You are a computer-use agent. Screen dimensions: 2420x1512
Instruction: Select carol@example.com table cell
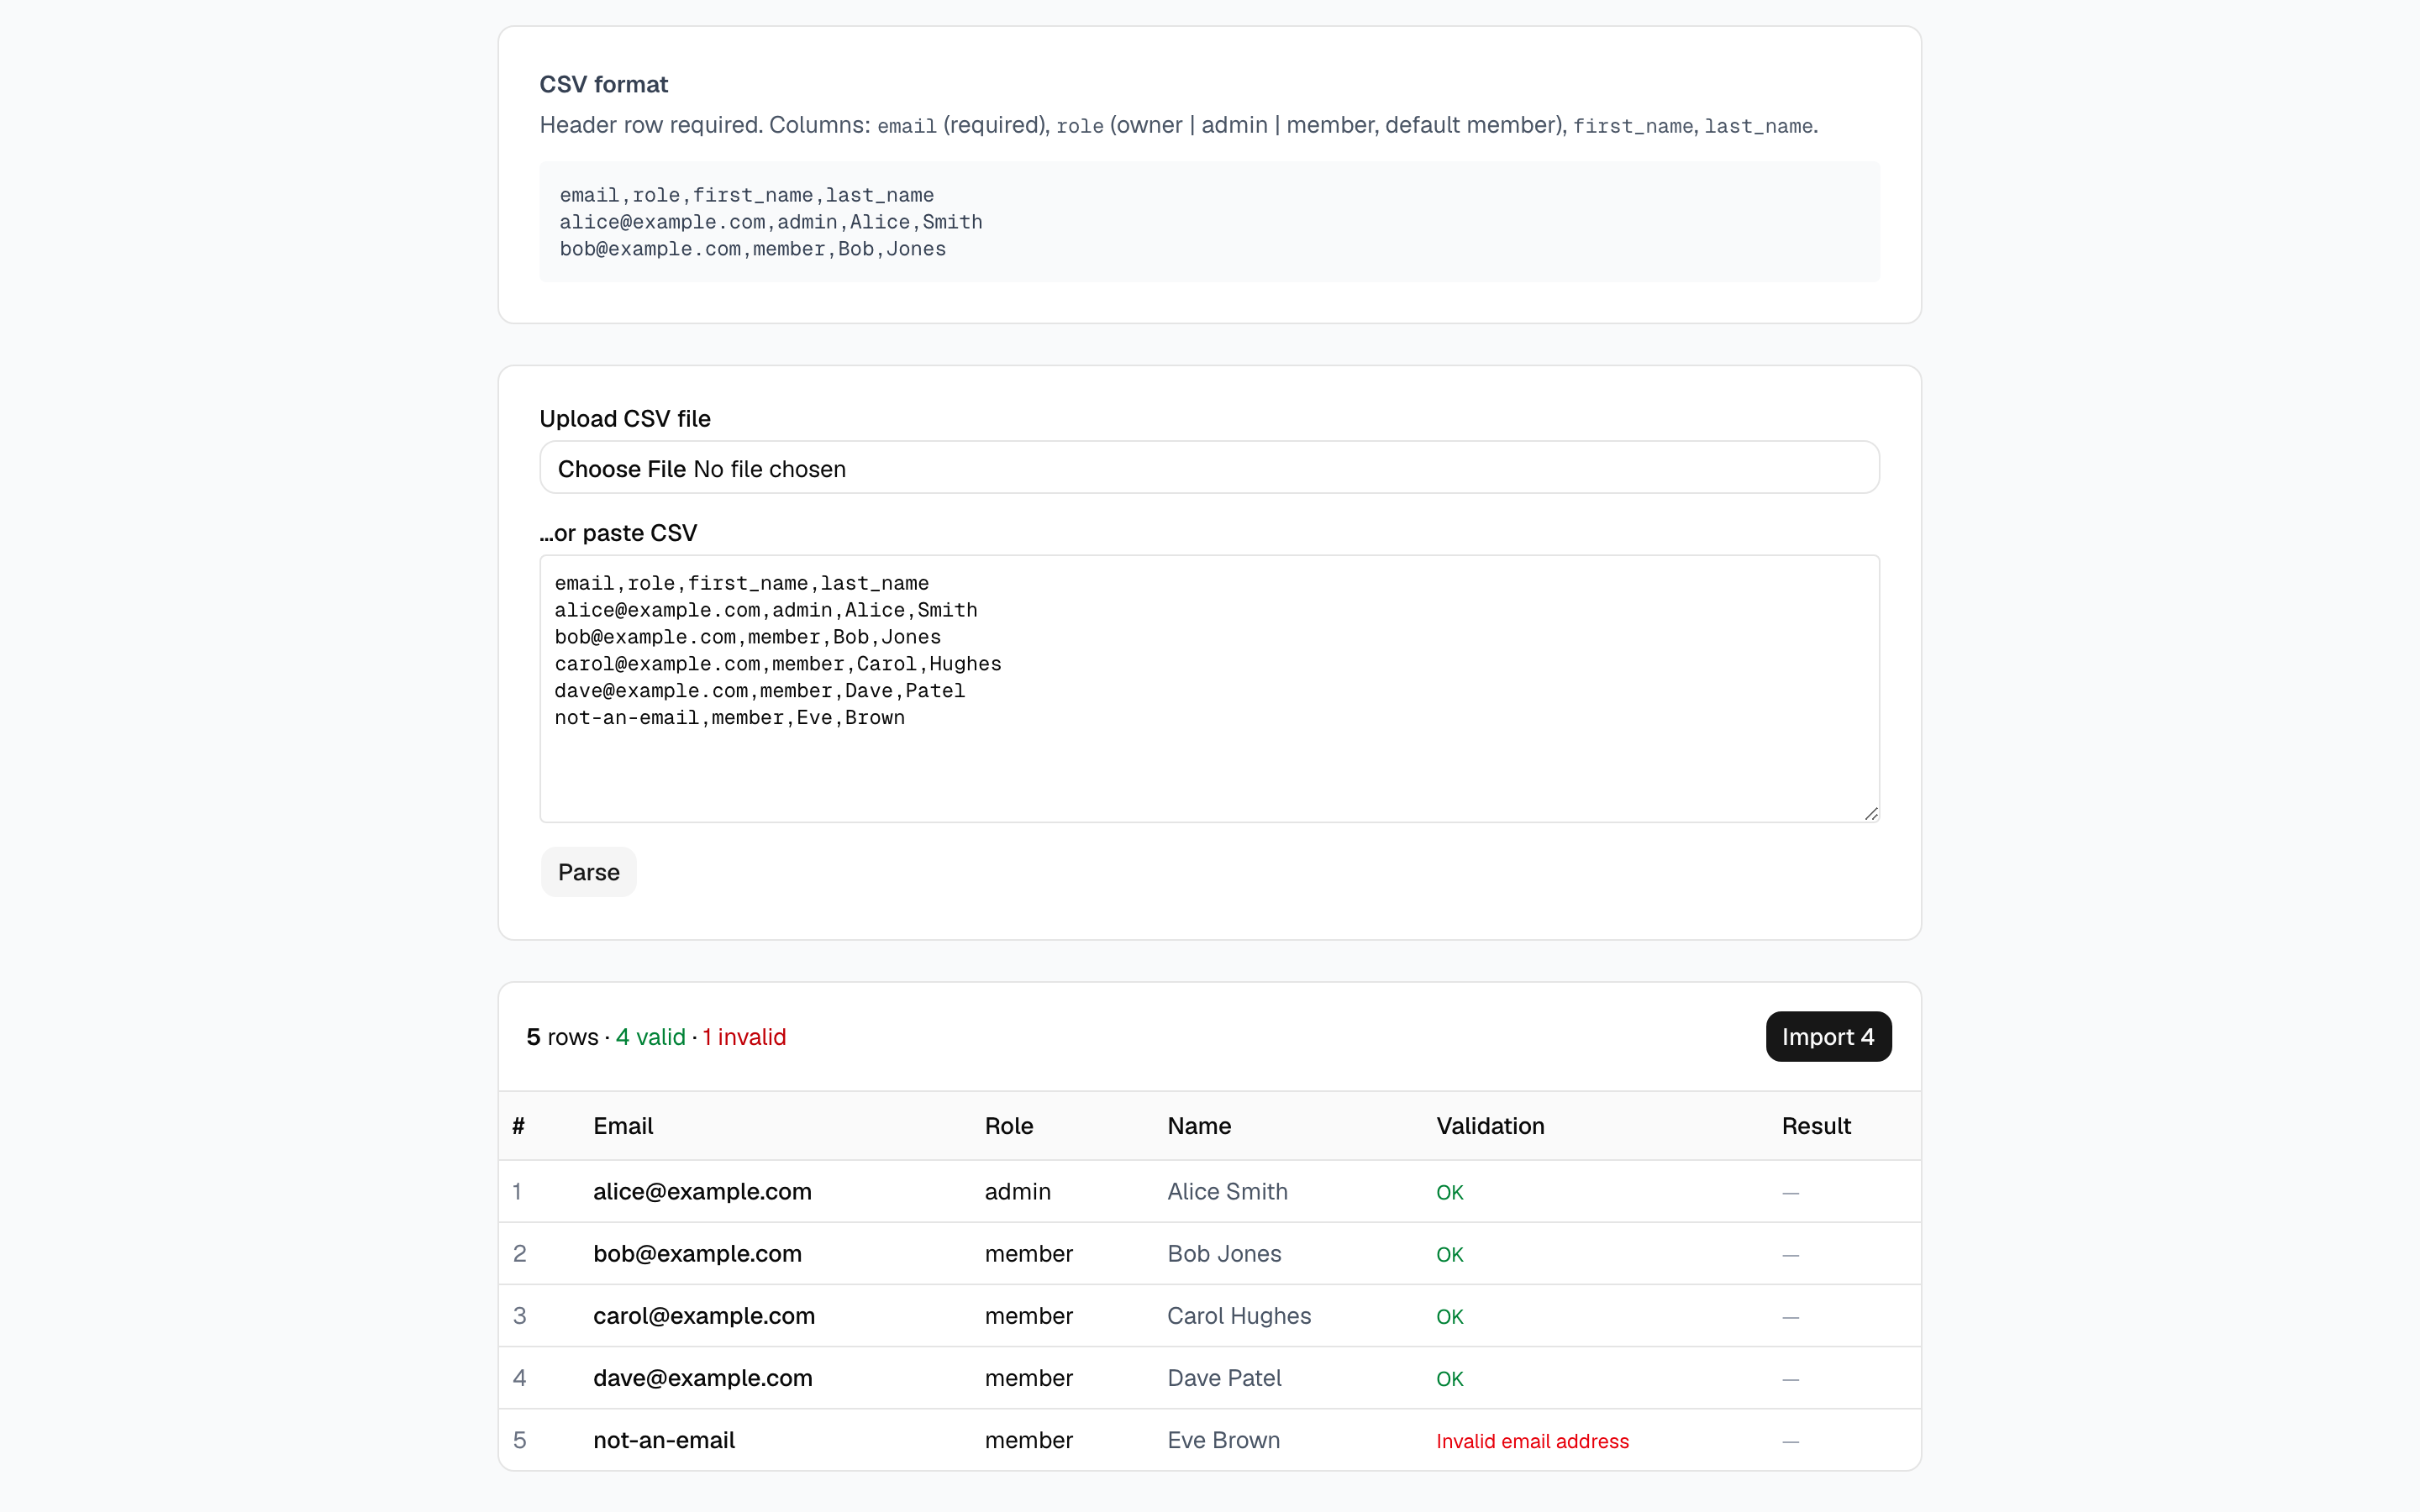(x=704, y=1316)
